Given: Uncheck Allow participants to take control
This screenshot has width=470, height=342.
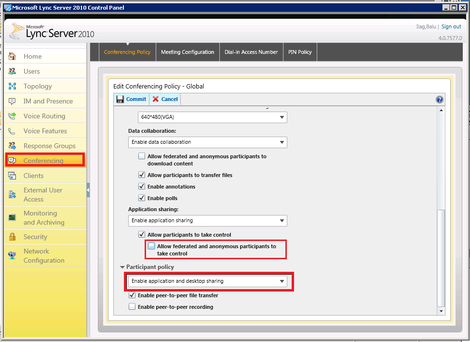Looking at the screenshot, I should (x=142, y=234).
